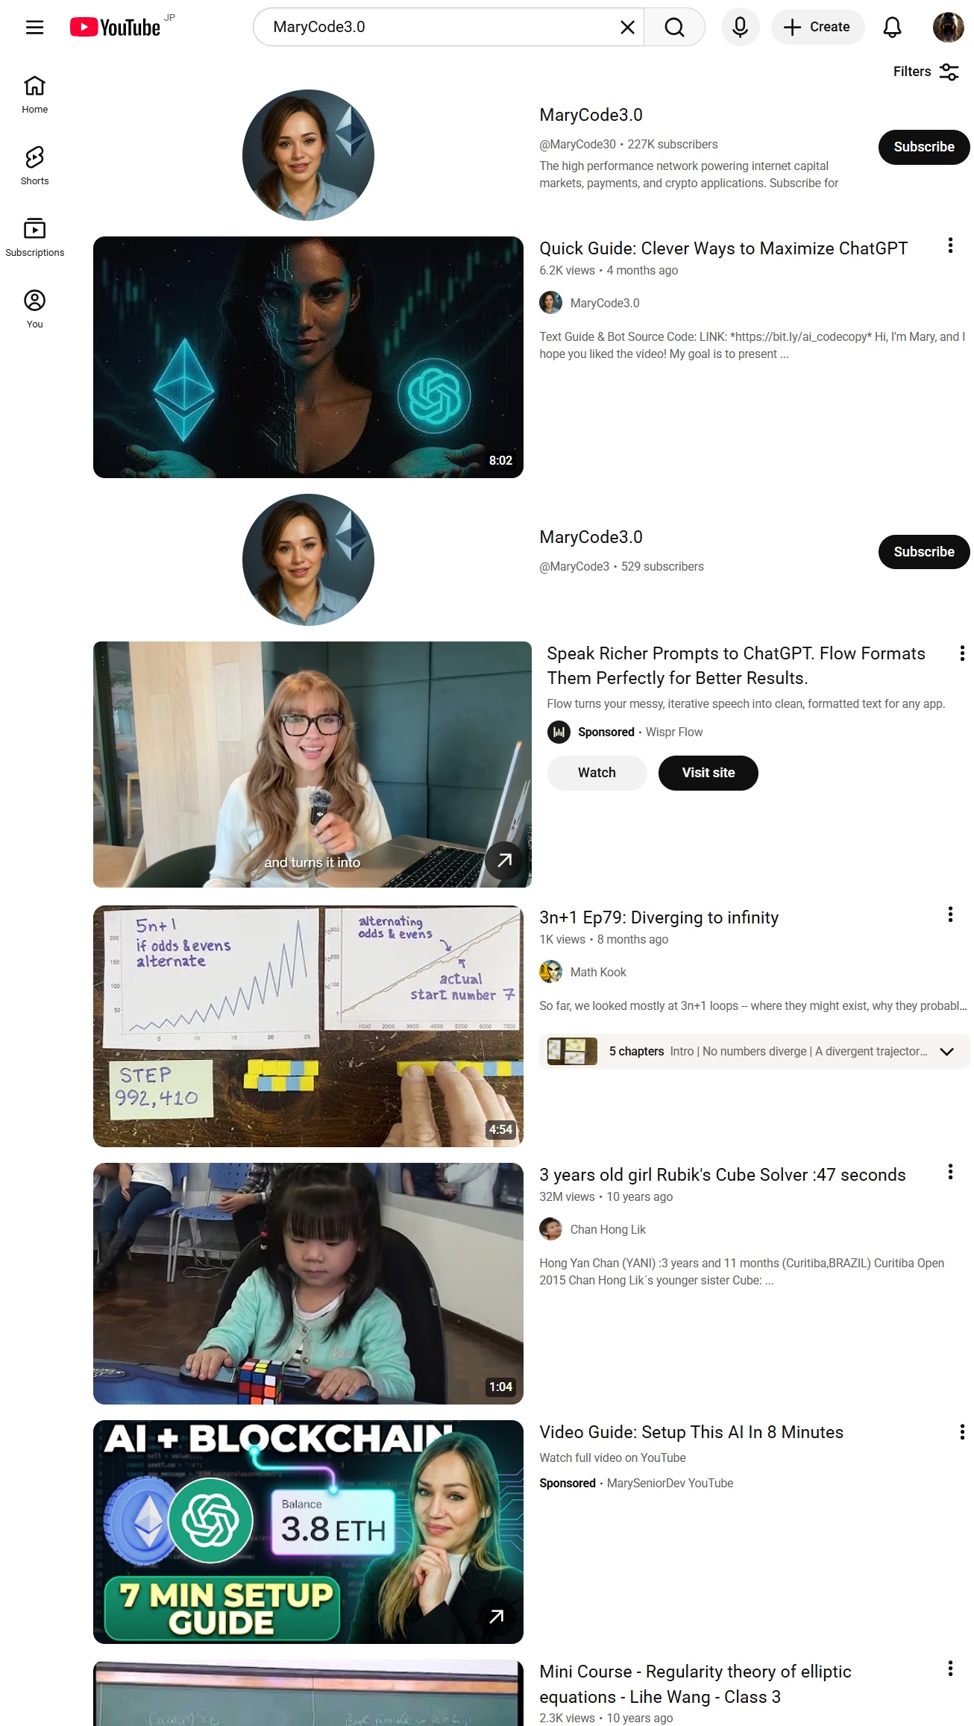Viewport: 974px width, 1726px height.
Task: Open the 3n+1 Ep79 video thumbnail
Action: click(308, 1026)
